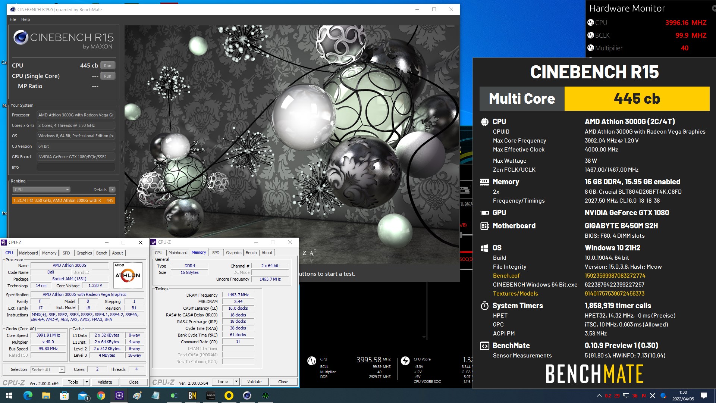Image resolution: width=716 pixels, height=403 pixels.
Task: Expand ranking Details arrow
Action: (112, 190)
